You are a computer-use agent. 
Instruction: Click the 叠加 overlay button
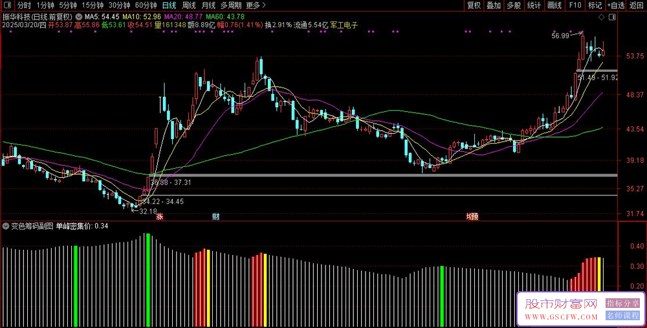point(494,5)
